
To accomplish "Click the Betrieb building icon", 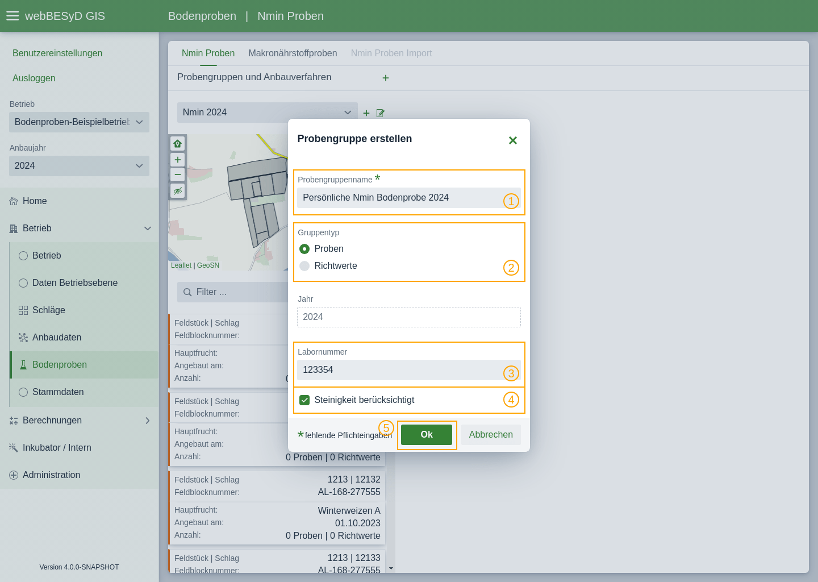I will [x=14, y=228].
